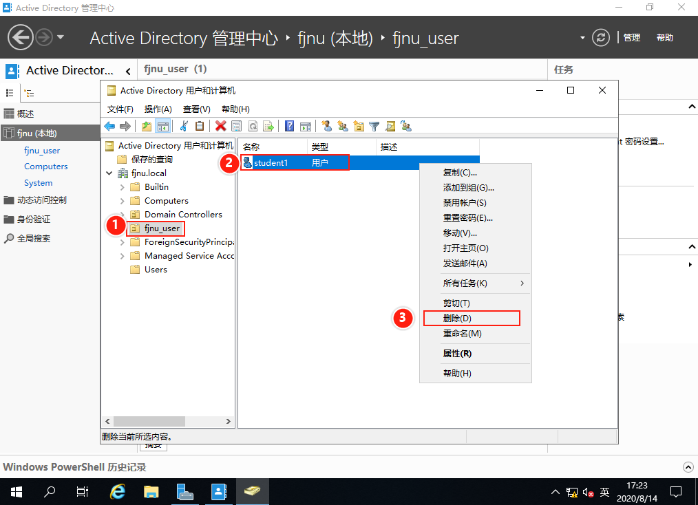Select fjnu_user OU in ADUC tree
This screenshot has width=698, height=505.
162,228
